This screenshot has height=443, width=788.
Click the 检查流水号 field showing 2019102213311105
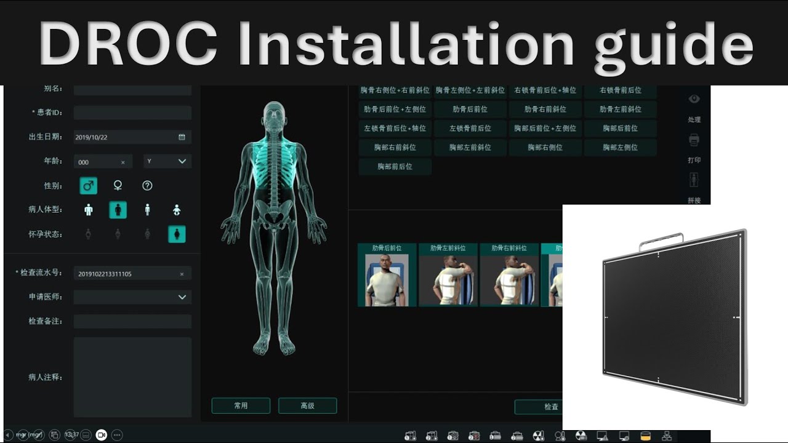[132, 274]
